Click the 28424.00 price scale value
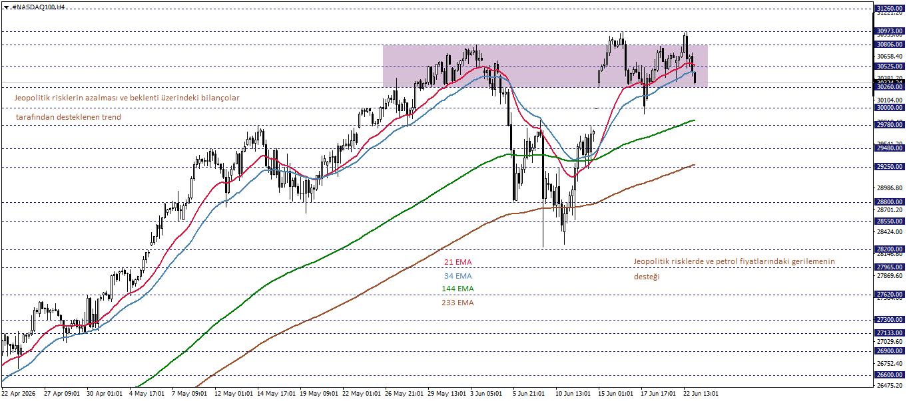Image resolution: width=907 pixels, height=401 pixels. click(x=890, y=232)
